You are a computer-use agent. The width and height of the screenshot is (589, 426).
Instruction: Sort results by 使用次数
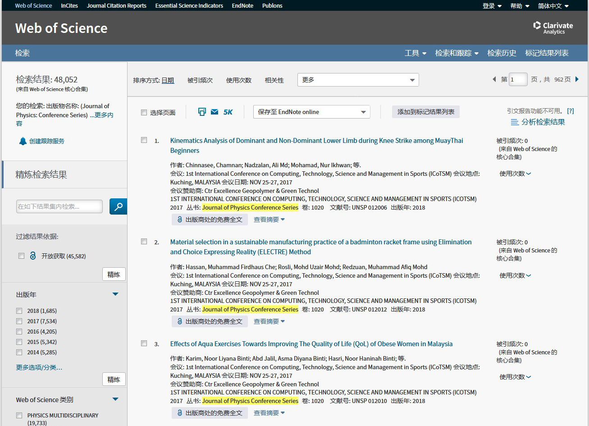point(239,80)
